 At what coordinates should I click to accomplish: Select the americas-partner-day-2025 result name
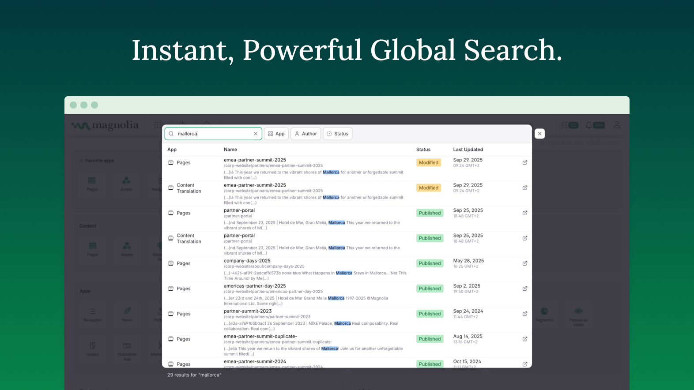(x=255, y=286)
